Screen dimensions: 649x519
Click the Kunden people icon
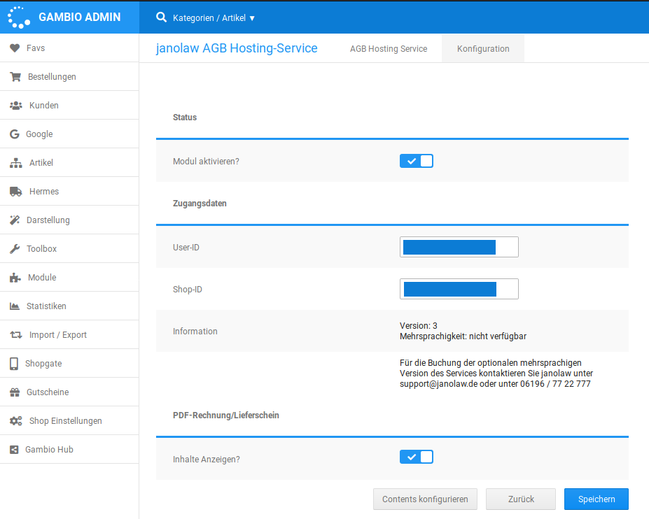point(16,106)
